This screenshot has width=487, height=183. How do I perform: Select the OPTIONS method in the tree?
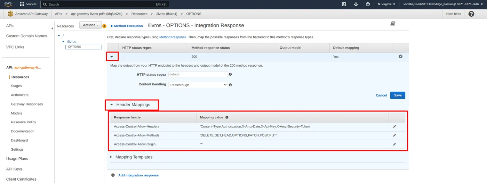click(83, 47)
